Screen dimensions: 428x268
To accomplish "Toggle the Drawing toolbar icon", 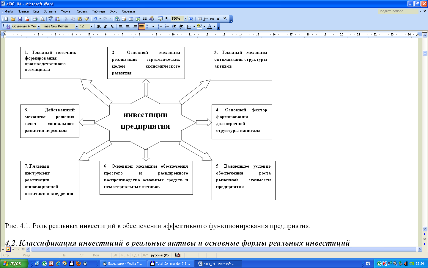I will pos(151,19).
